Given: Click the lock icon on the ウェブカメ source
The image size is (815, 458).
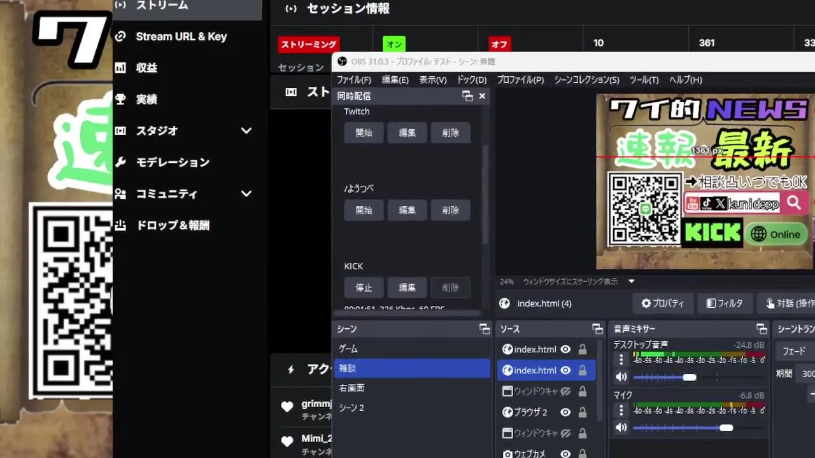Looking at the screenshot, I should (x=582, y=454).
